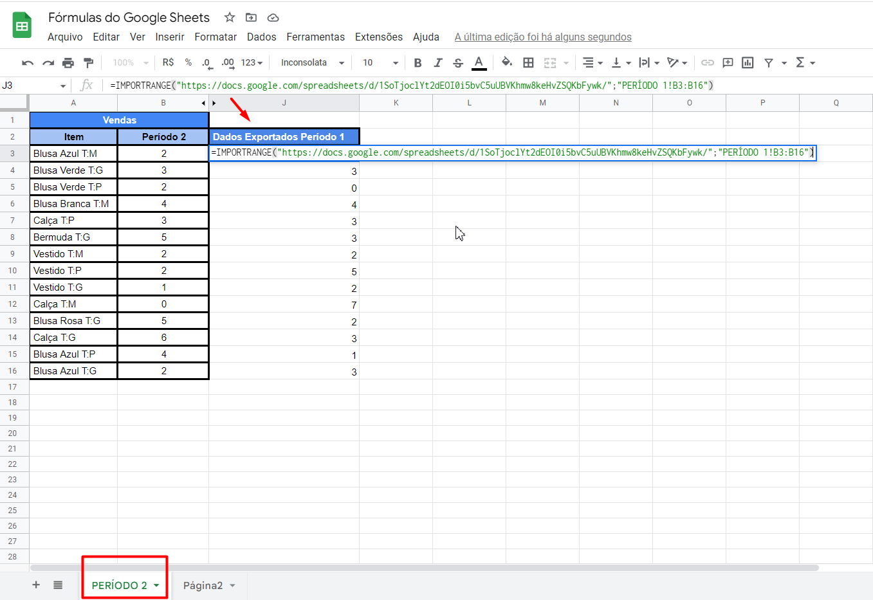
Task: Insert a comment on the selected cell
Action: [728, 62]
